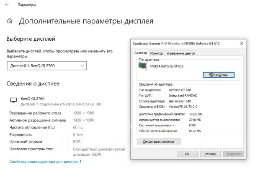Click Строка адаптера value GeForce GT 610
This screenshot has width=268, height=178.
pyautogui.click(x=180, y=101)
